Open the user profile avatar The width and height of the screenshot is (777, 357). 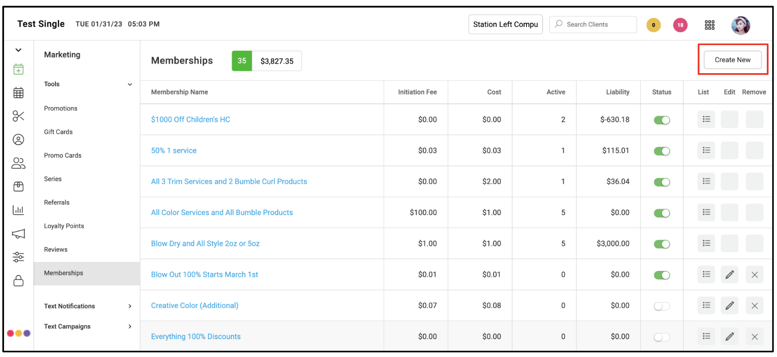tap(740, 25)
